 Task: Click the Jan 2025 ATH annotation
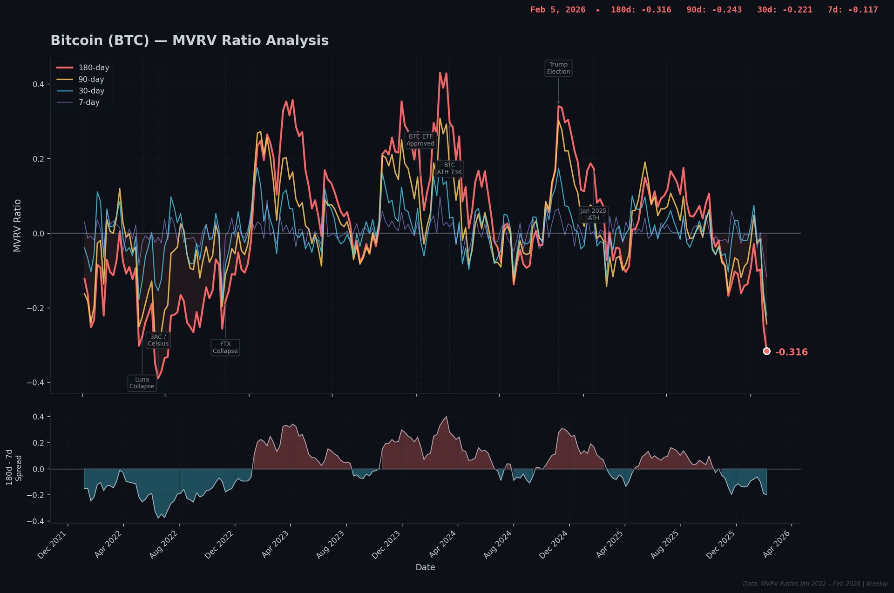[593, 215]
